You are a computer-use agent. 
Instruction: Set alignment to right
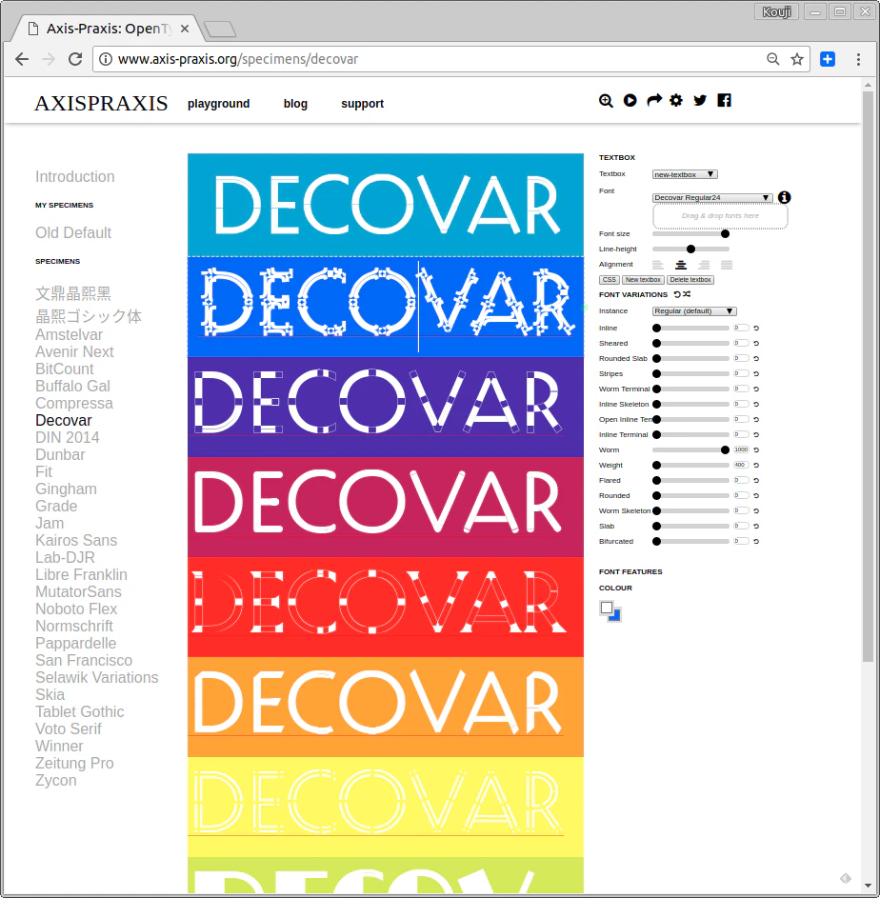tap(704, 265)
